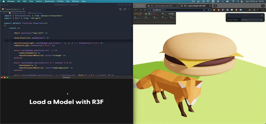Click the color="mediumpurple" material line
This screenshot has width=266, height=124.
pyautogui.click(x=46, y=68)
